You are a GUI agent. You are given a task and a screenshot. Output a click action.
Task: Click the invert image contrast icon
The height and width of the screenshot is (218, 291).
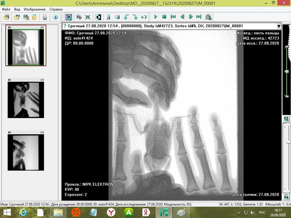coord(98,17)
